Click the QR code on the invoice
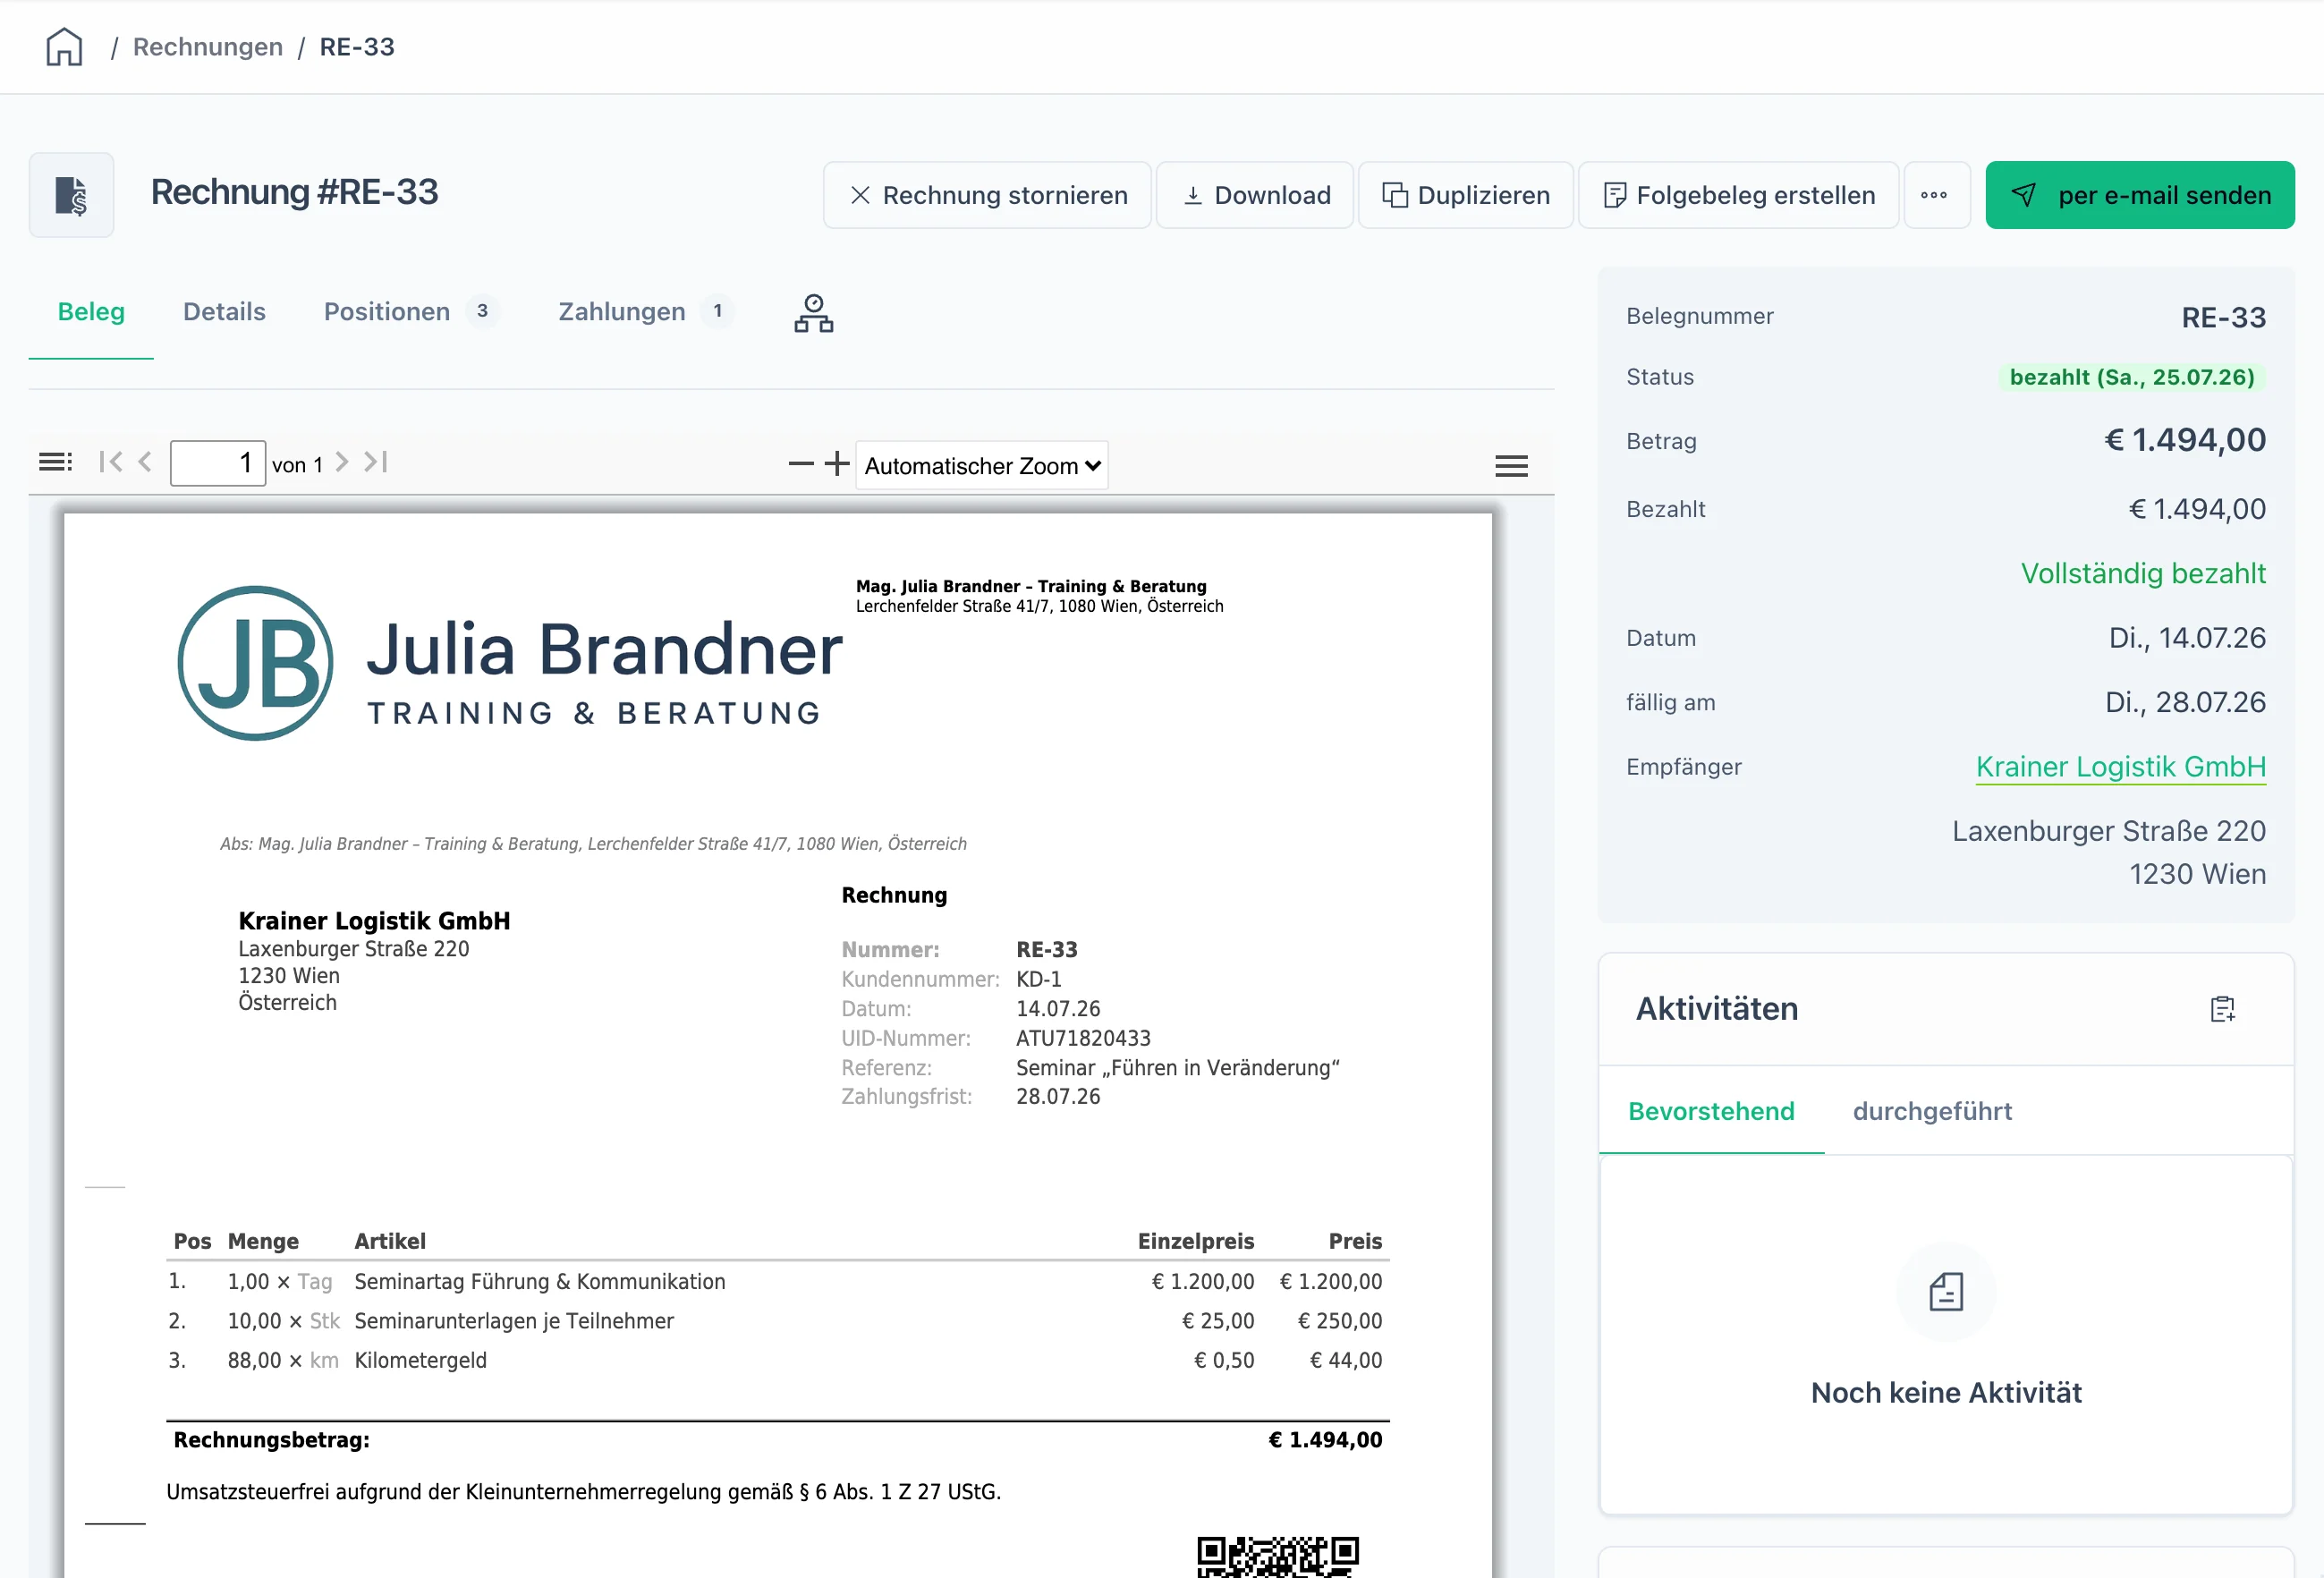The width and height of the screenshot is (2324, 1578). [x=1278, y=1556]
